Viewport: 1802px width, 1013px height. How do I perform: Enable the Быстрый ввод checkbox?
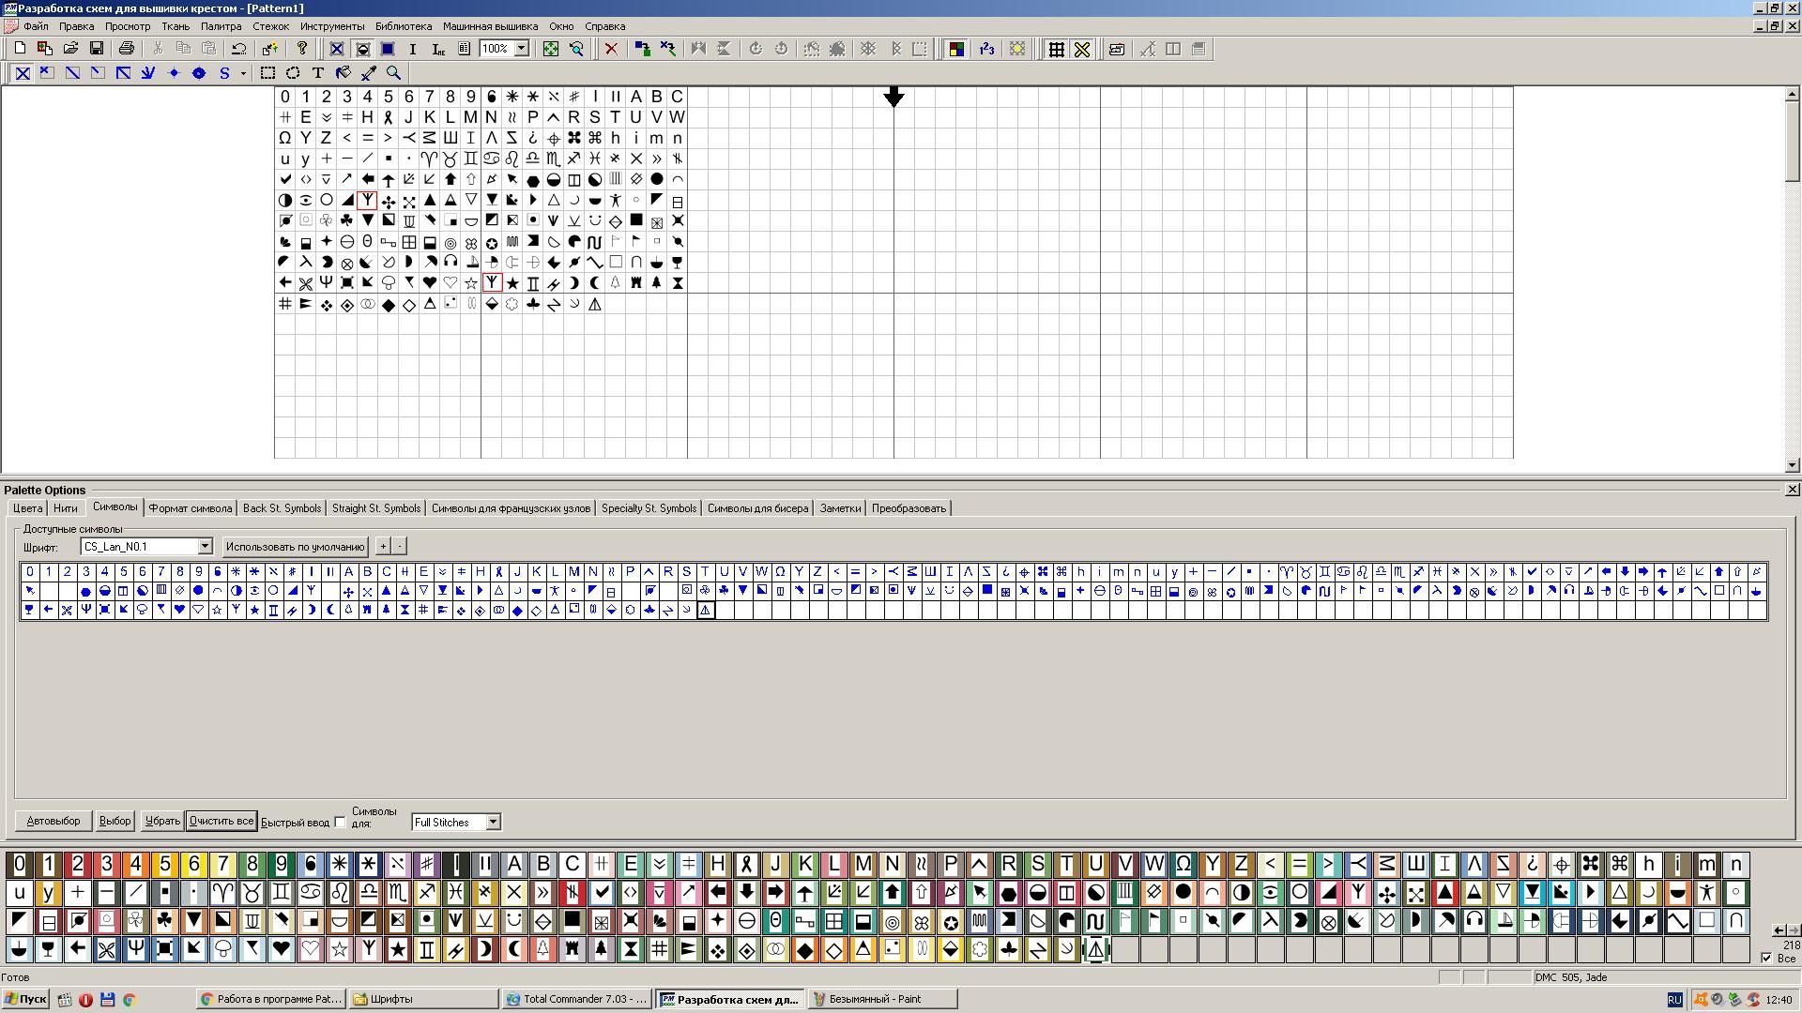point(340,823)
